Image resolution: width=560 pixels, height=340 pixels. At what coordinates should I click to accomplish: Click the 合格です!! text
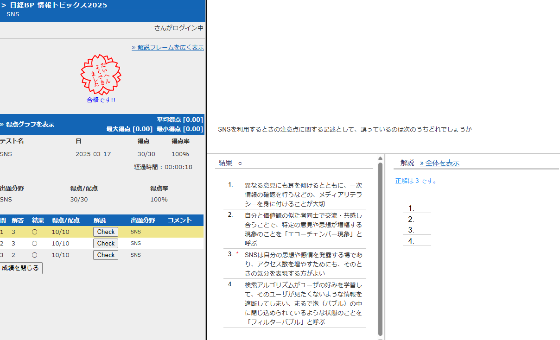click(x=101, y=100)
